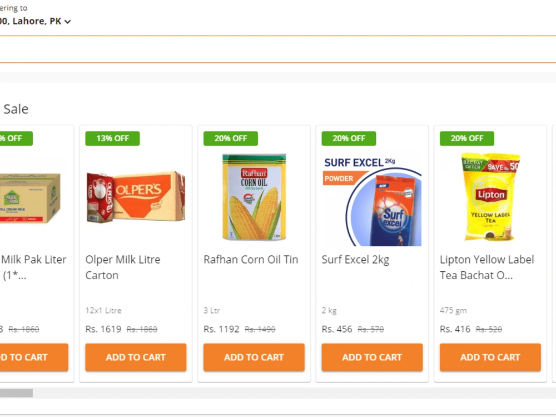The height and width of the screenshot is (417, 556).
Task: Open the Surf Excel 2kg product link
Action: 355,260
